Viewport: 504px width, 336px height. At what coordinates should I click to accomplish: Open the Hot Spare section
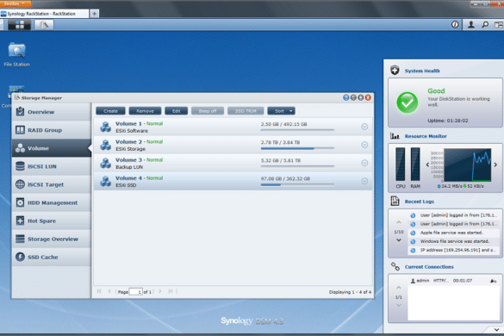click(52, 221)
